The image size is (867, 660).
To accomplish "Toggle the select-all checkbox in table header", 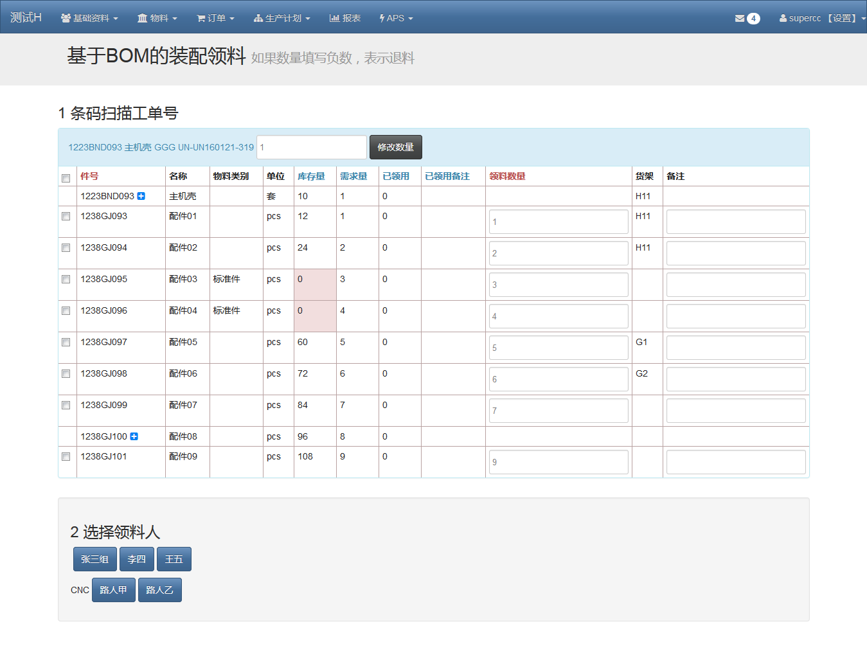I will click(x=66, y=178).
